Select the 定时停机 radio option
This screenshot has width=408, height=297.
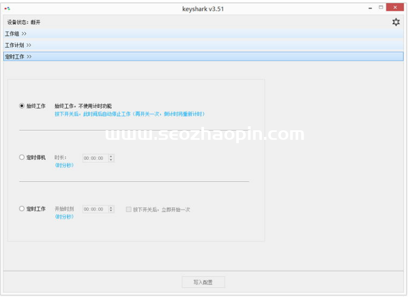pyautogui.click(x=22, y=158)
